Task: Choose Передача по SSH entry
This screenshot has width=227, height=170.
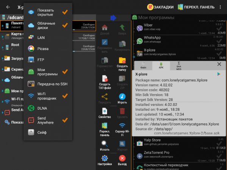Action: point(48,84)
